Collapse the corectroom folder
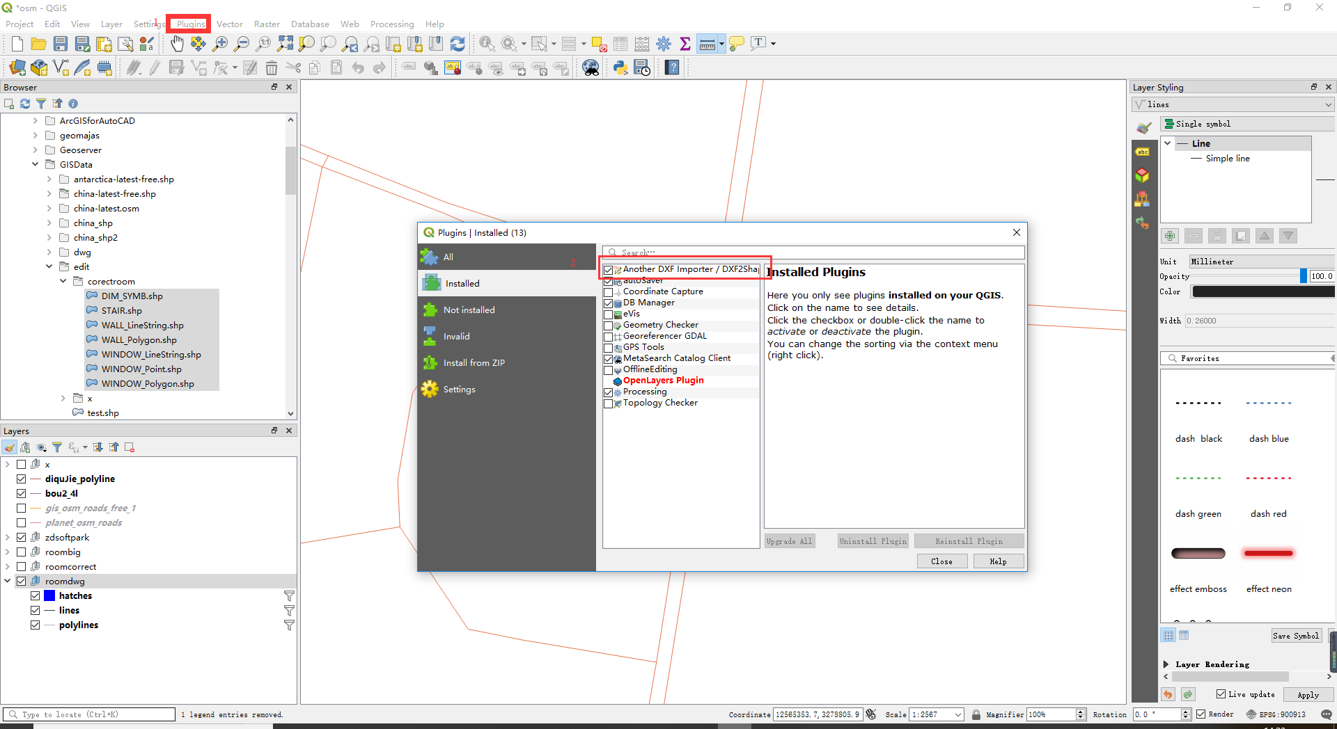 (63, 282)
